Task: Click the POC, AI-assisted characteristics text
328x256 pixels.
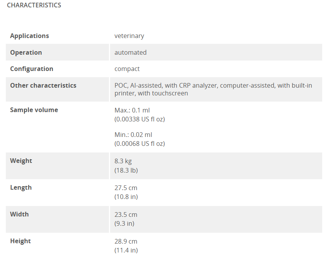Action: pyautogui.click(x=213, y=85)
